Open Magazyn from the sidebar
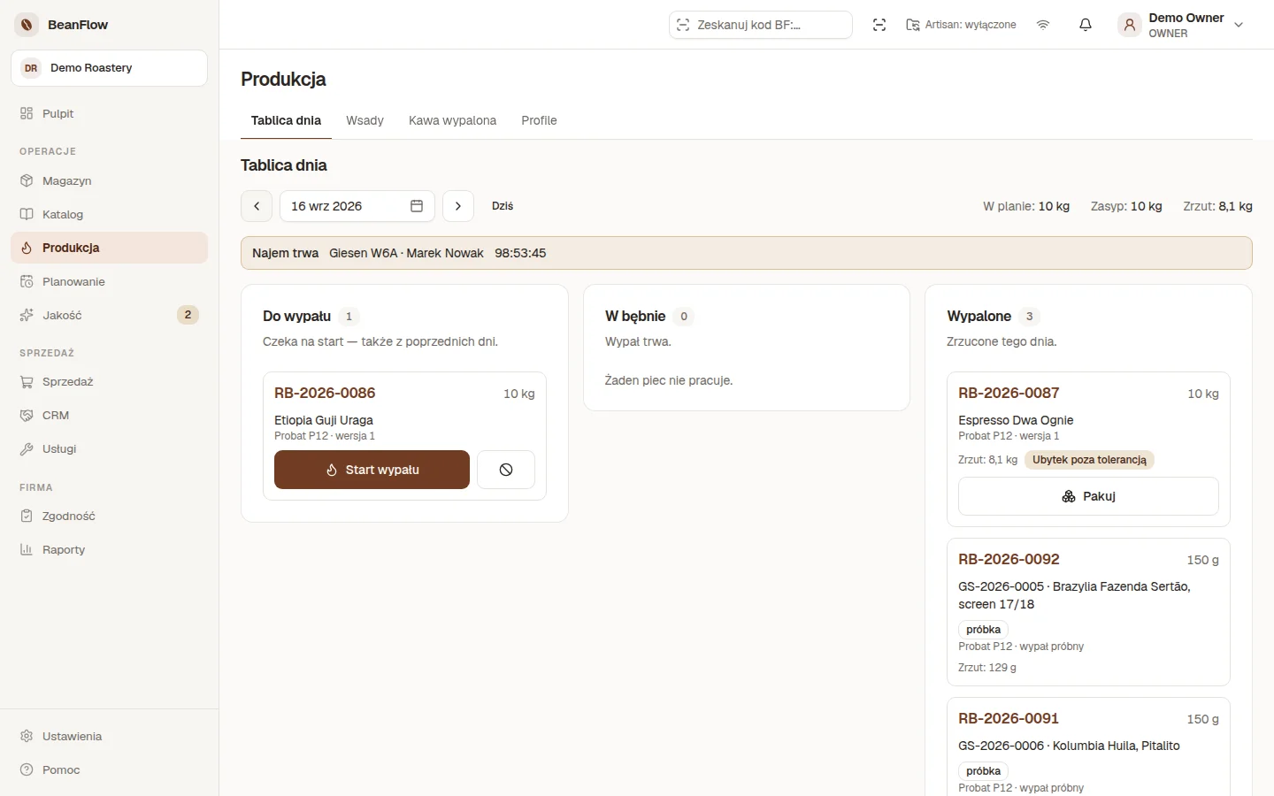 click(x=109, y=180)
